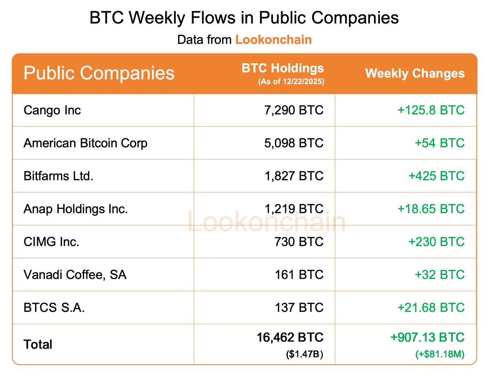Click the Total row label

(x=38, y=344)
